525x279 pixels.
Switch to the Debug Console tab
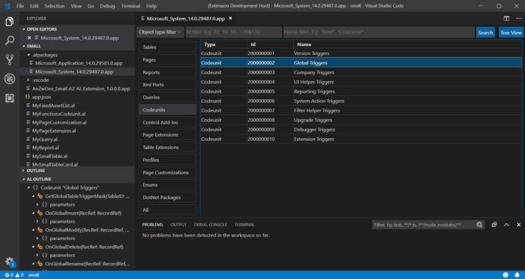click(x=210, y=224)
